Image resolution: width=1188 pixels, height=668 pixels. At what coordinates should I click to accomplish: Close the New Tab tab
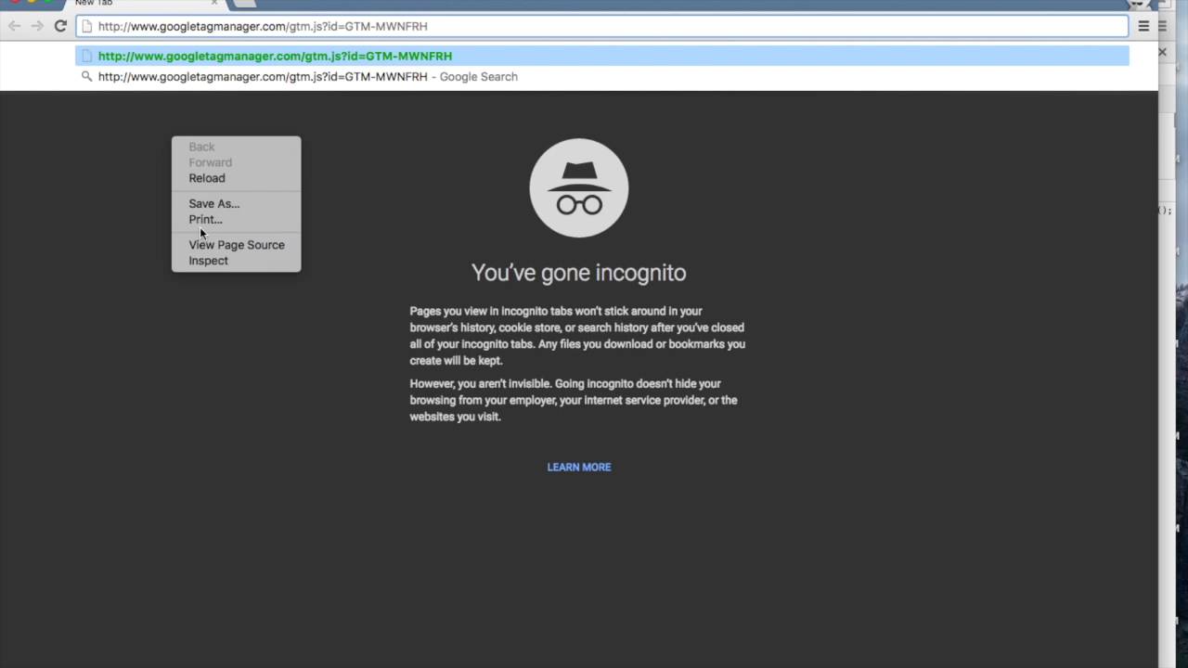pos(214,3)
